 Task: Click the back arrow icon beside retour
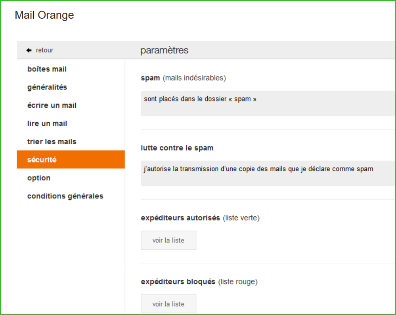click(x=29, y=50)
